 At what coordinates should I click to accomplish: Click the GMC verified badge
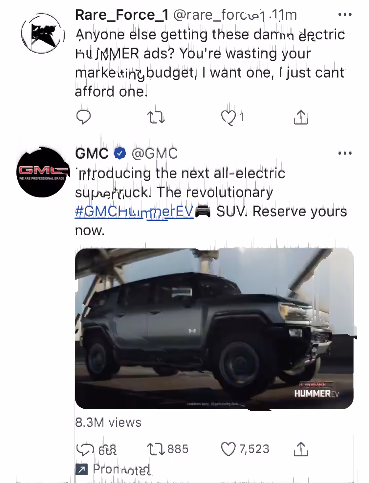coord(120,153)
